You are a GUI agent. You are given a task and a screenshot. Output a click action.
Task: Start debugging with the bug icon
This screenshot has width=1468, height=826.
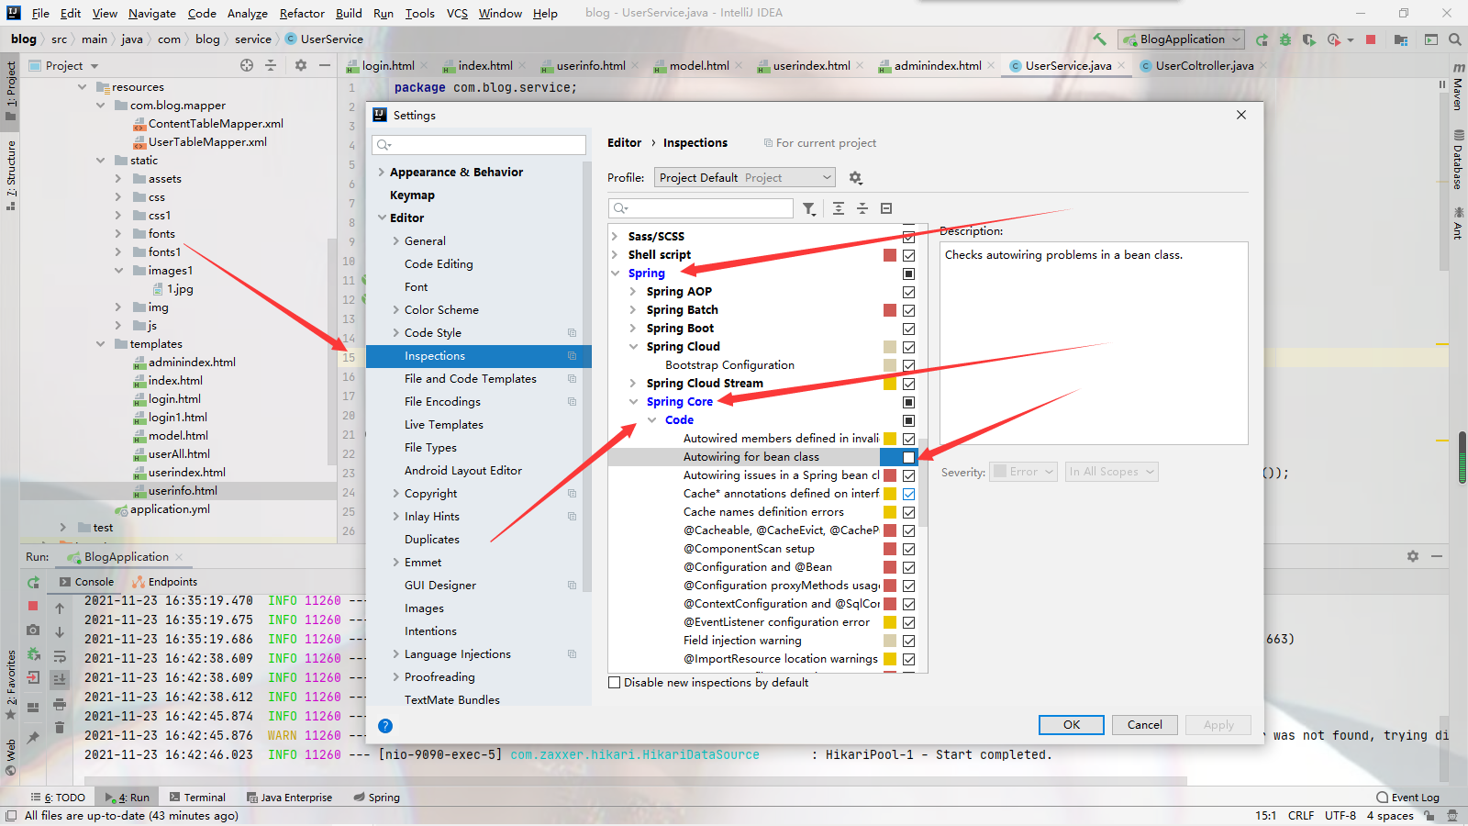[x=1285, y=39]
